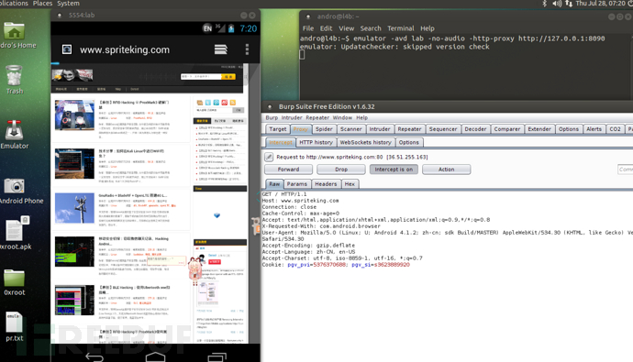Click the Android browser tabs icon

point(220,49)
